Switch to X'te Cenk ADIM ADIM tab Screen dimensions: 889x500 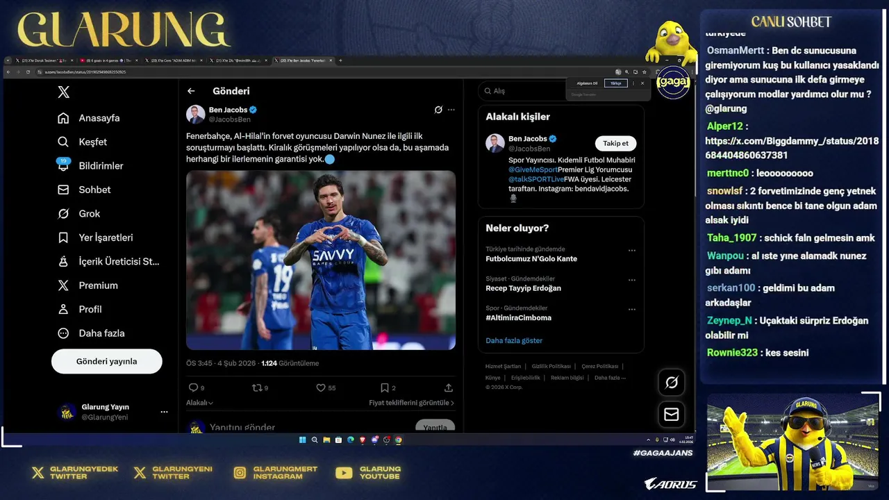[174, 60]
